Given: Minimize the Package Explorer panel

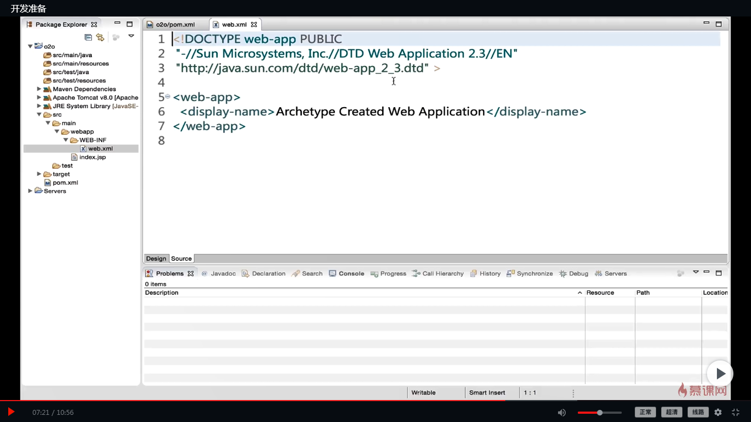Looking at the screenshot, I should (x=118, y=24).
